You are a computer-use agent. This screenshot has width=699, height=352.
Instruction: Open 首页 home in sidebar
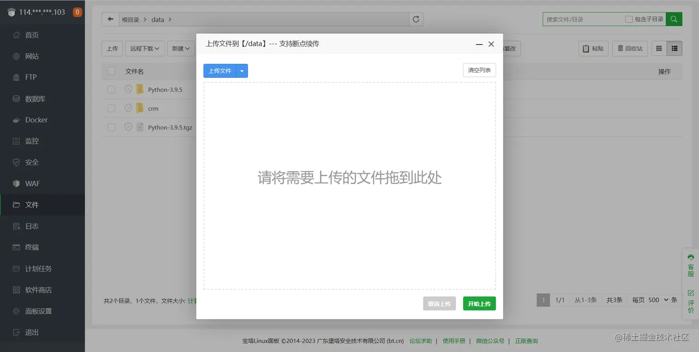pyautogui.click(x=43, y=35)
